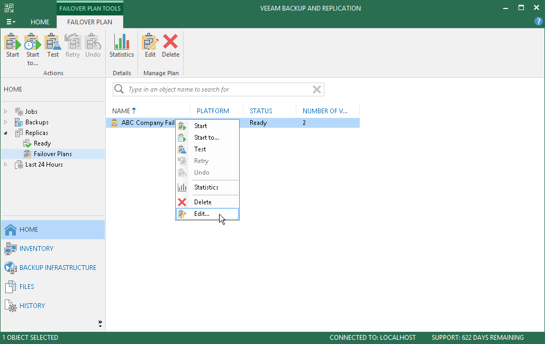This screenshot has height=344, width=545.
Task: Open the HOME navigation pane
Action: (53, 229)
